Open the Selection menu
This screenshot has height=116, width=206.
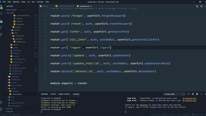(x=16, y=2)
